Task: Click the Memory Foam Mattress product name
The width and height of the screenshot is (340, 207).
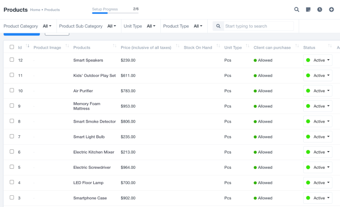Action: click(x=87, y=106)
